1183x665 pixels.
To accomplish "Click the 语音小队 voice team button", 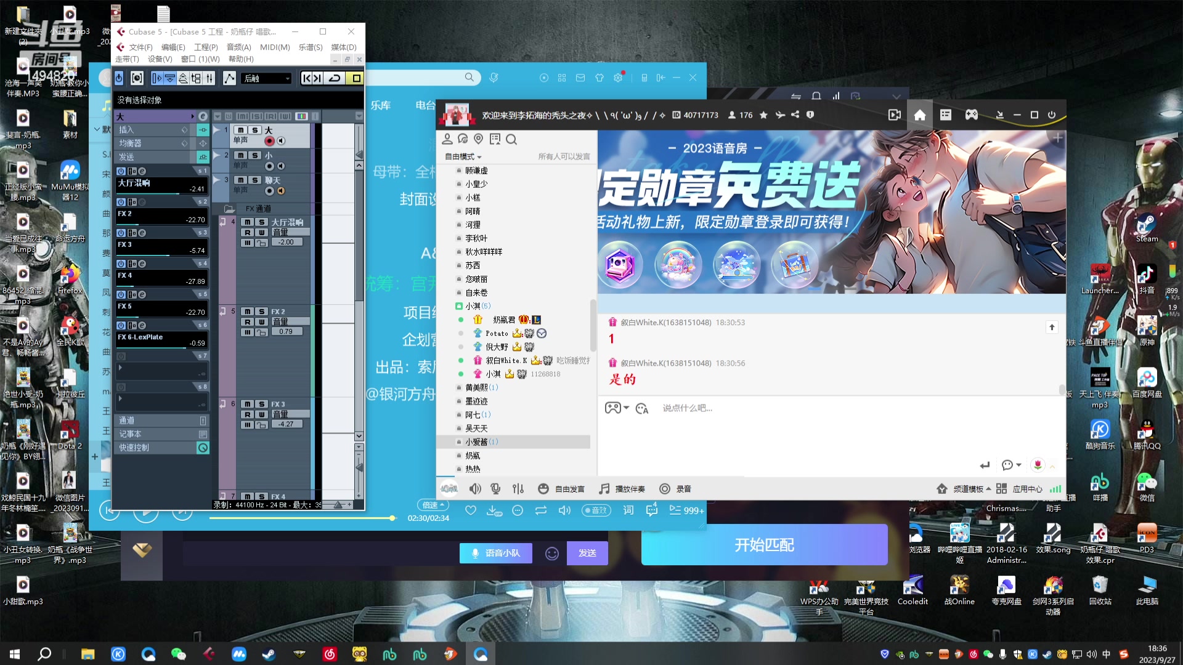I will (496, 553).
